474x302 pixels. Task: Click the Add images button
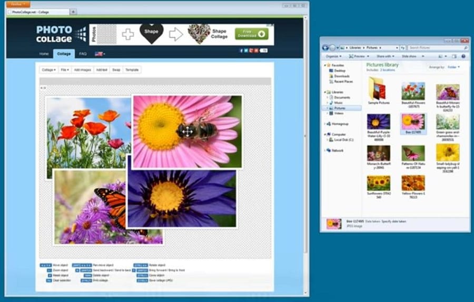pyautogui.click(x=82, y=69)
